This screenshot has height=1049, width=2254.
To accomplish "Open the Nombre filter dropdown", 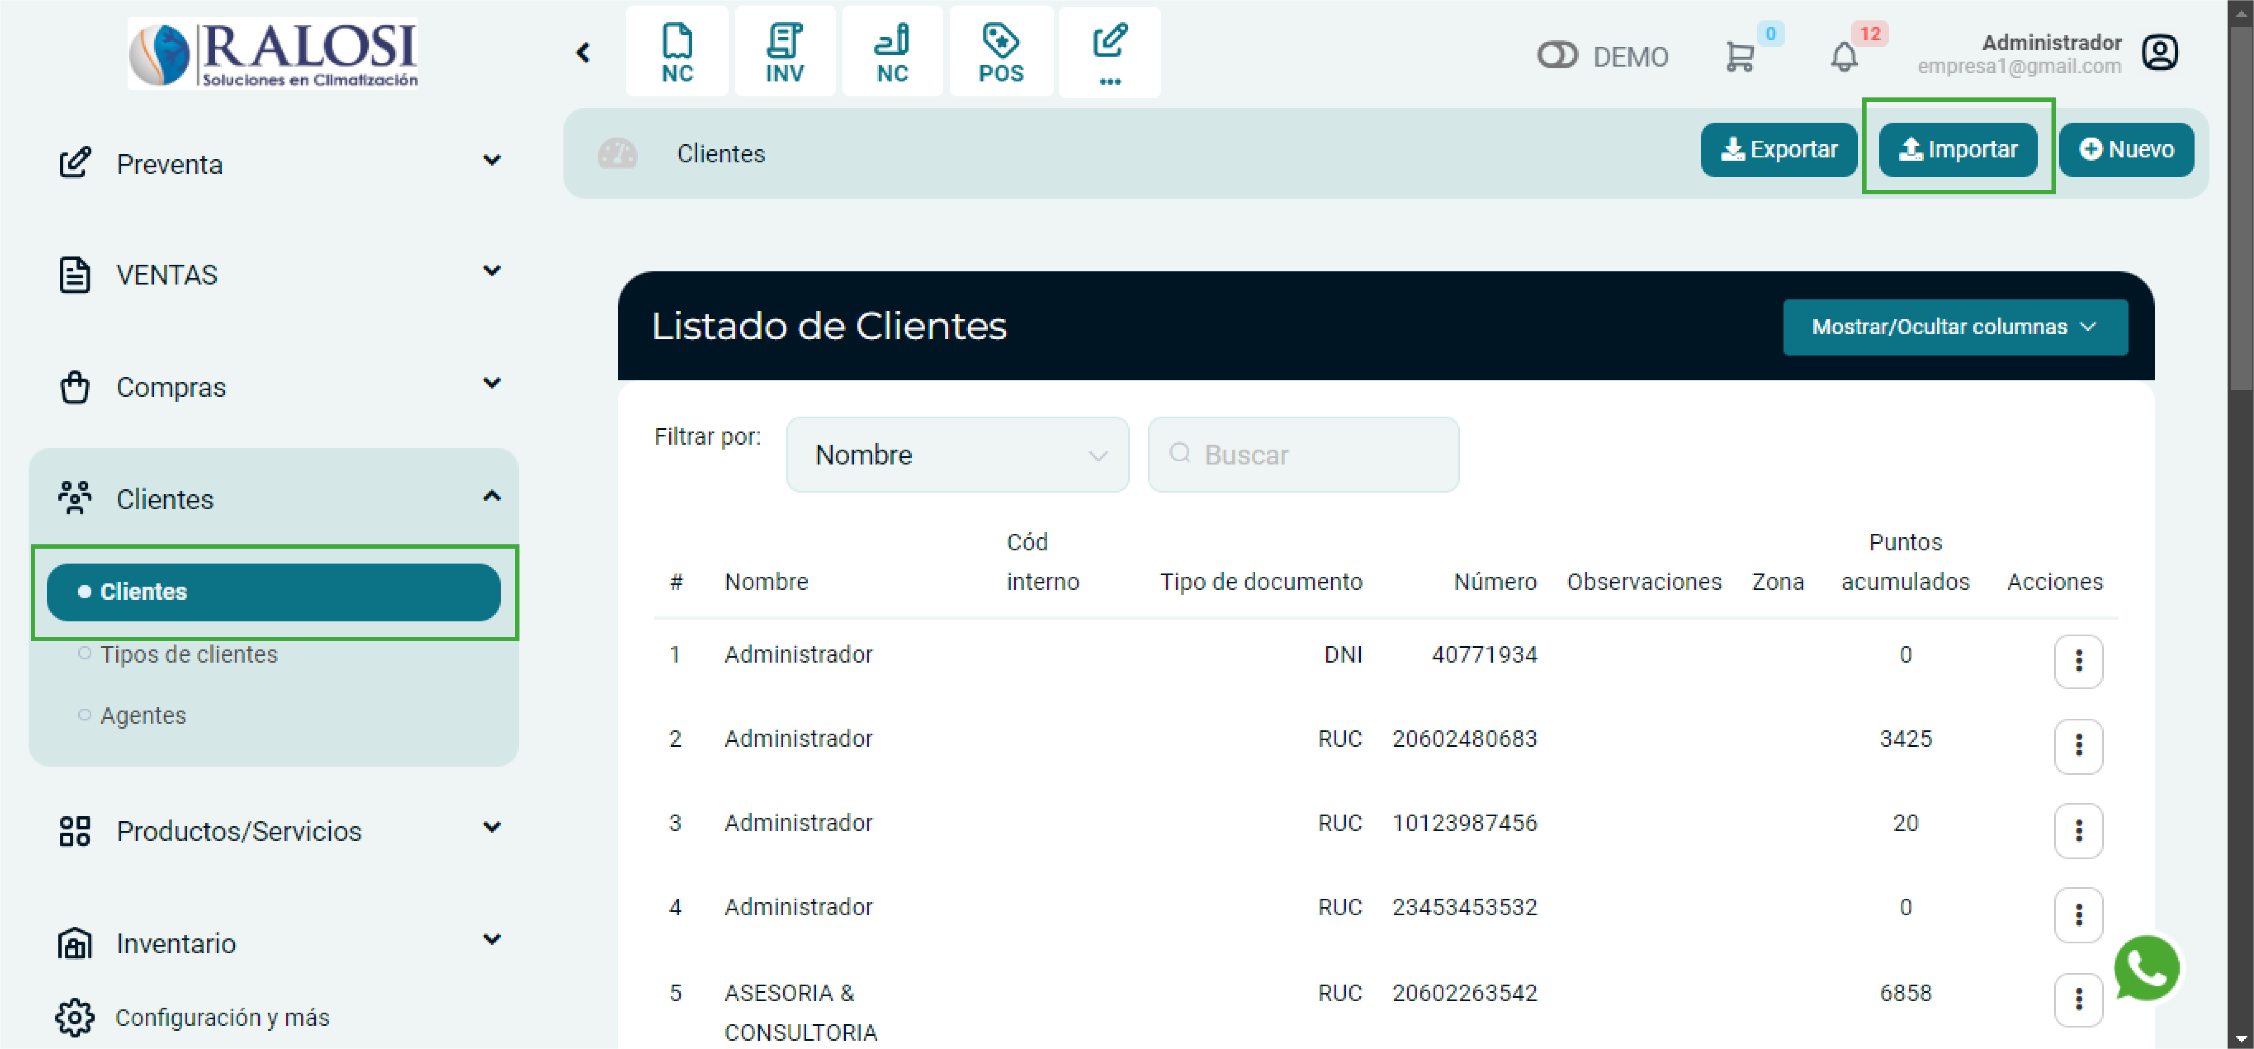I will pyautogui.click(x=958, y=455).
